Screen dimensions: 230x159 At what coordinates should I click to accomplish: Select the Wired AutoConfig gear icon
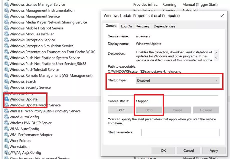(6, 117)
